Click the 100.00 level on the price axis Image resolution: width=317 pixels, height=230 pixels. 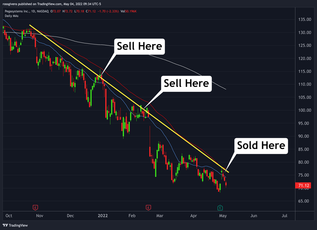point(305,110)
